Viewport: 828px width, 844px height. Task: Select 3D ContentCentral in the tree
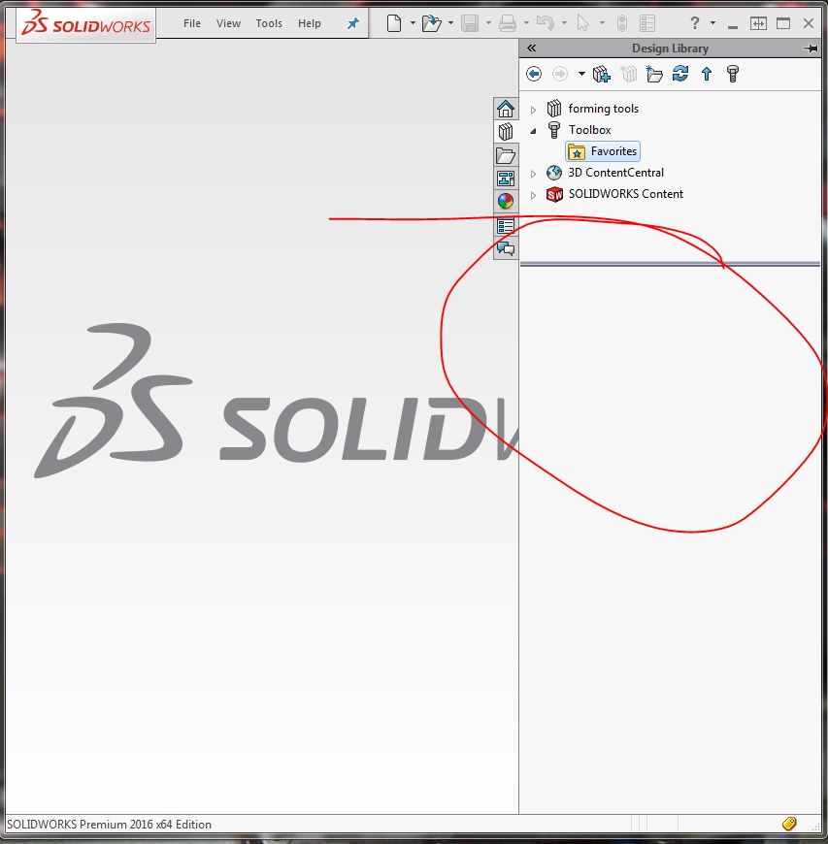(615, 173)
